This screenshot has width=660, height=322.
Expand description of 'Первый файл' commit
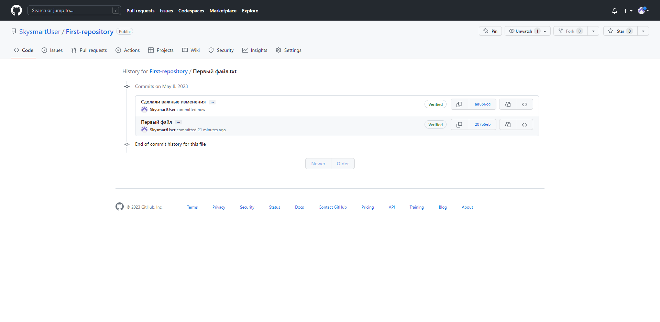pos(178,122)
